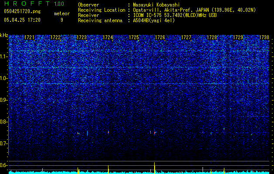Click the 1726 time marker
Screen dimensions: 274x174
160,37
